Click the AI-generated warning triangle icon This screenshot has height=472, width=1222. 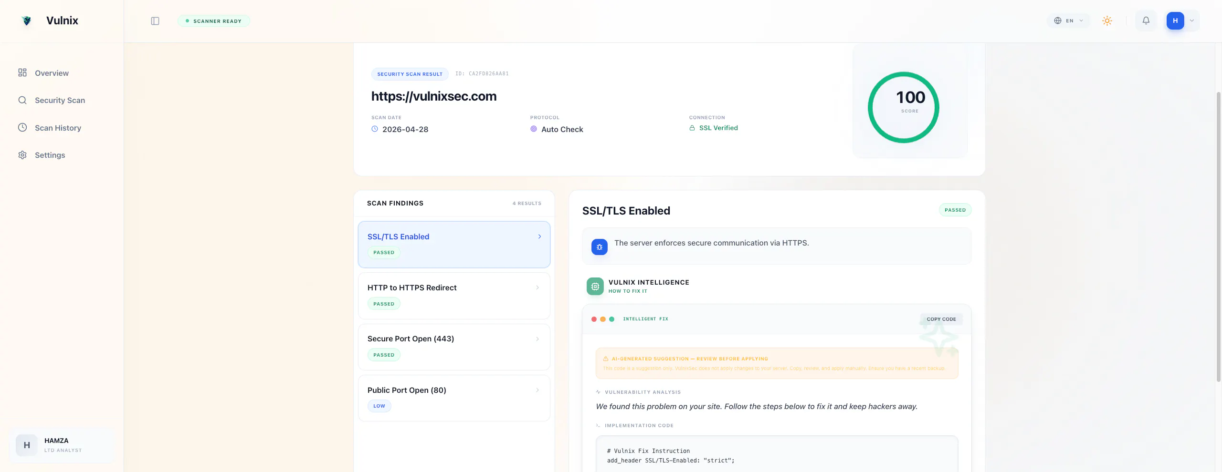tap(606, 359)
